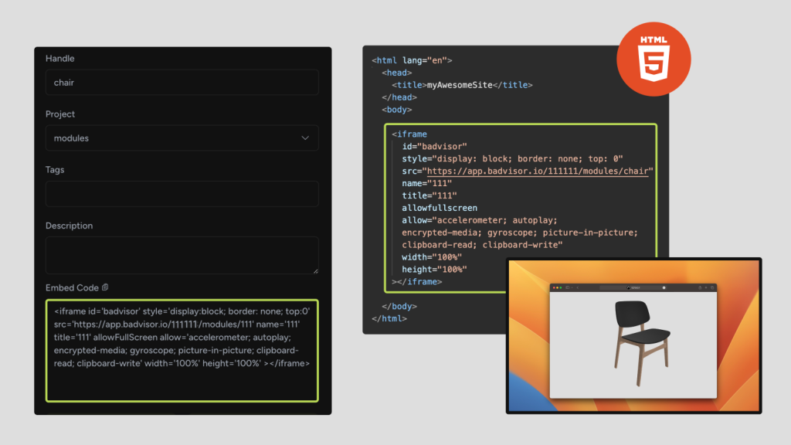The height and width of the screenshot is (445, 791).
Task: Click the clipboard-read; clipboard-write code line
Action: [482, 245]
